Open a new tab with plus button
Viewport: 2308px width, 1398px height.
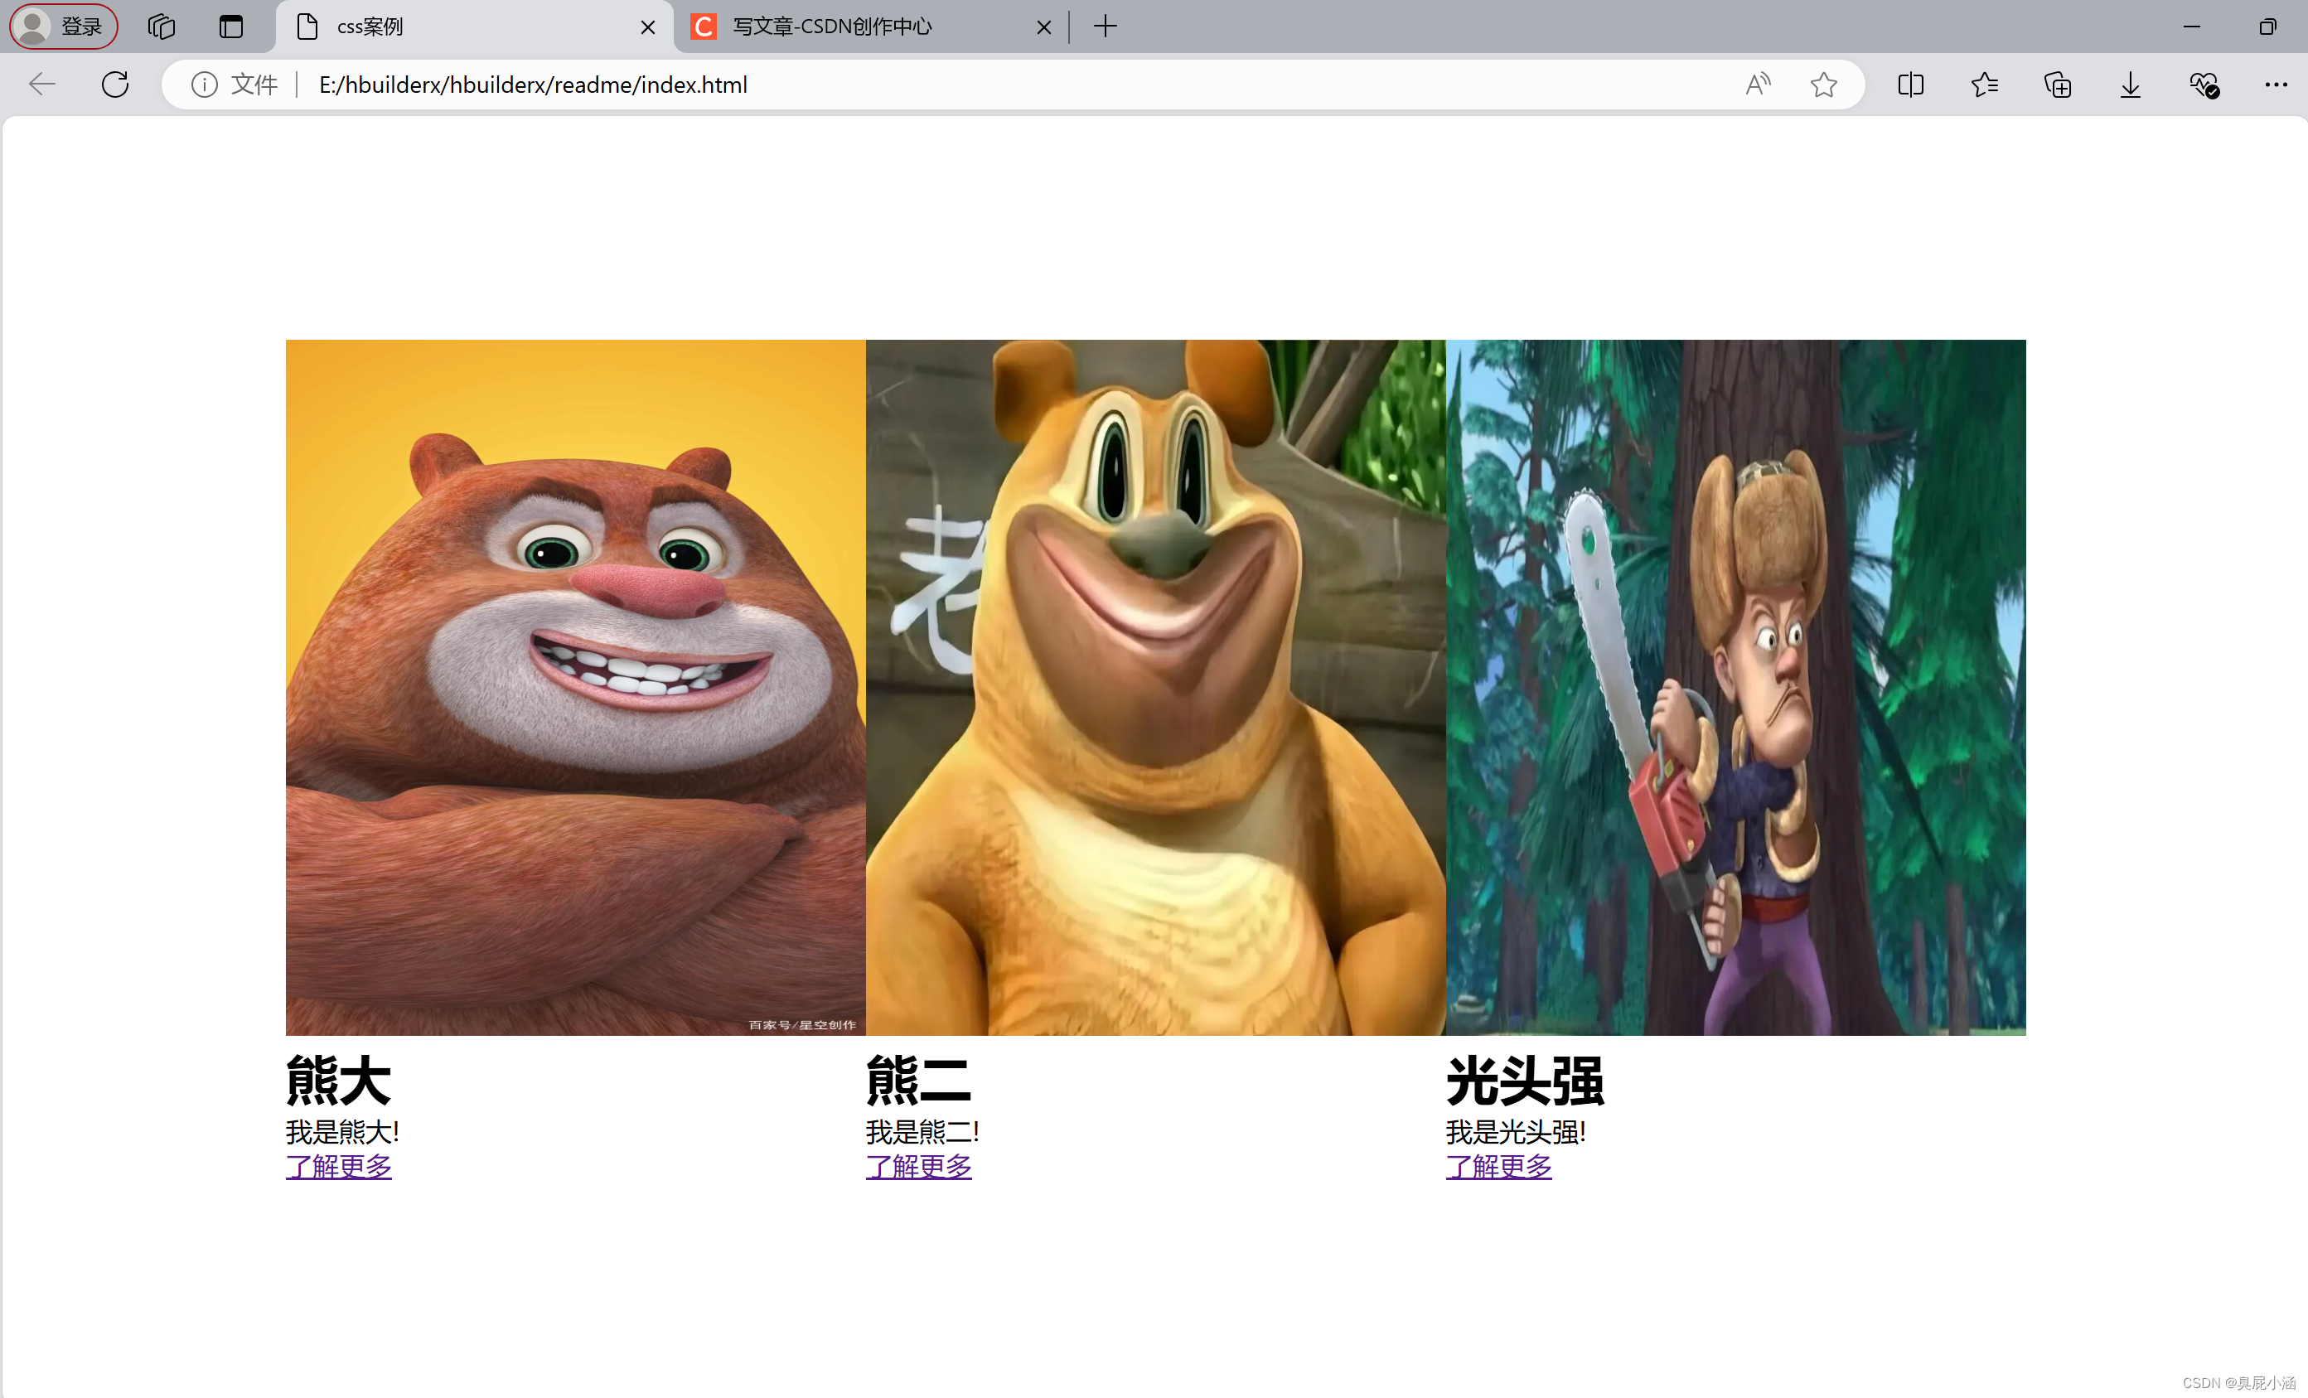pos(1106,27)
